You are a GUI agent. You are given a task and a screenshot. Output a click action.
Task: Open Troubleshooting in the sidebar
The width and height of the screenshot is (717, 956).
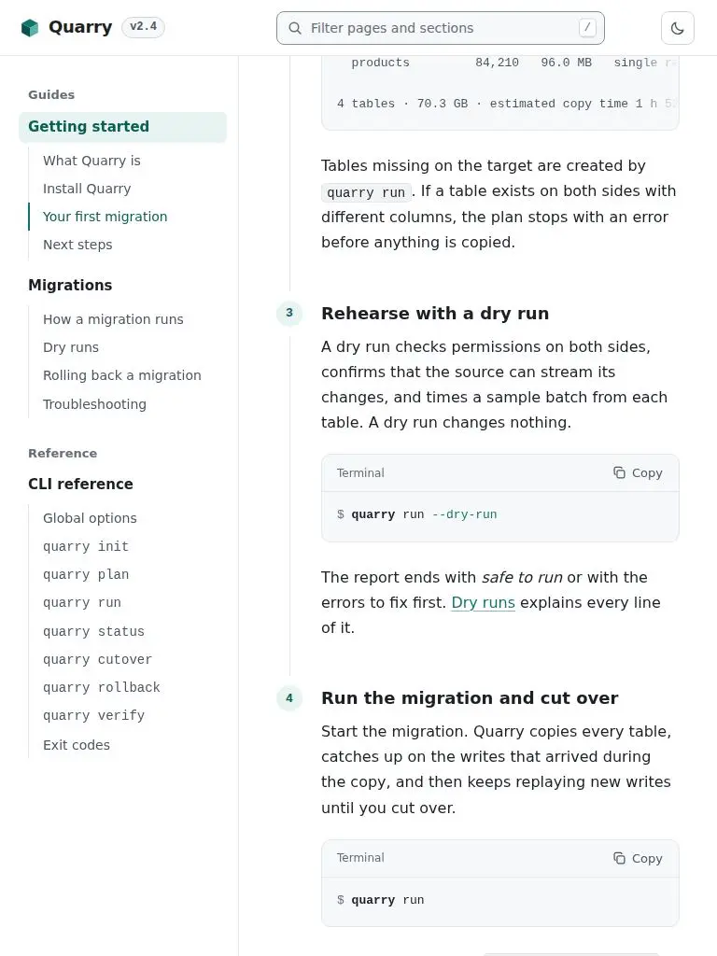pyautogui.click(x=94, y=404)
